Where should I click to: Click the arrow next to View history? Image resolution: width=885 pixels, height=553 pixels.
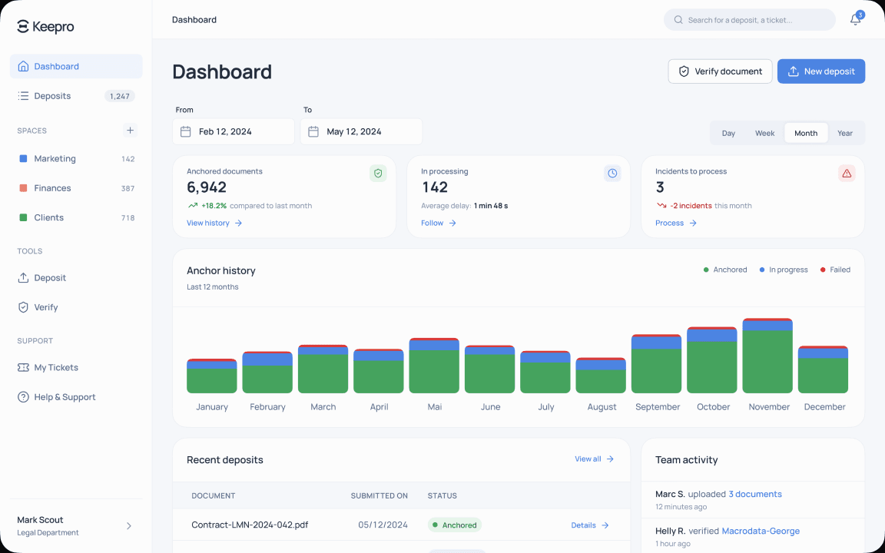point(238,223)
